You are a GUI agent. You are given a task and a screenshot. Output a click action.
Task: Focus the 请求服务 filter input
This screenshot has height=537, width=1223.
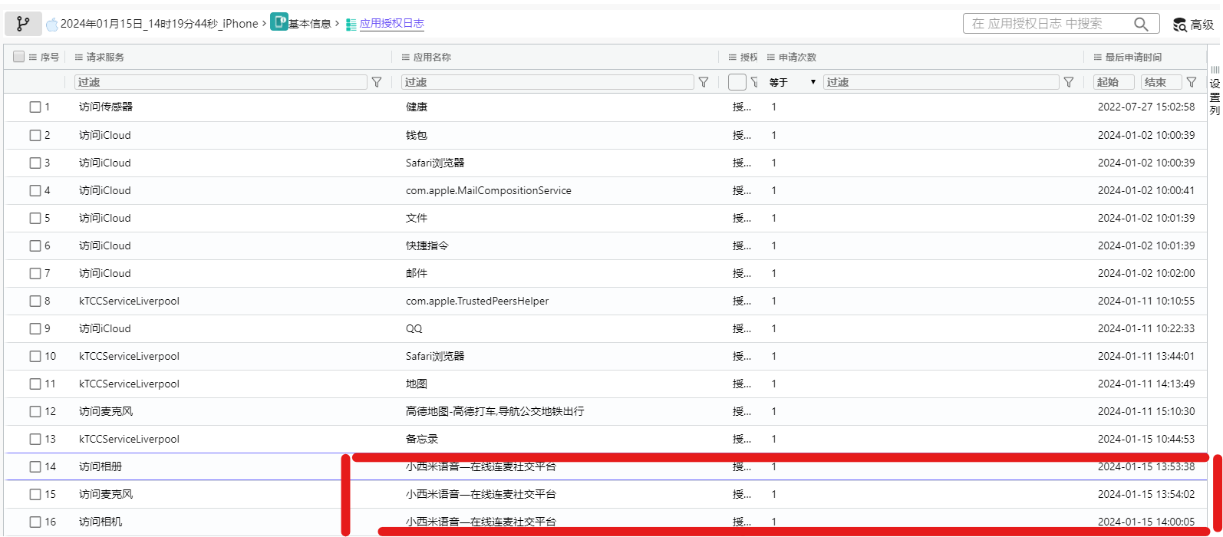click(221, 82)
